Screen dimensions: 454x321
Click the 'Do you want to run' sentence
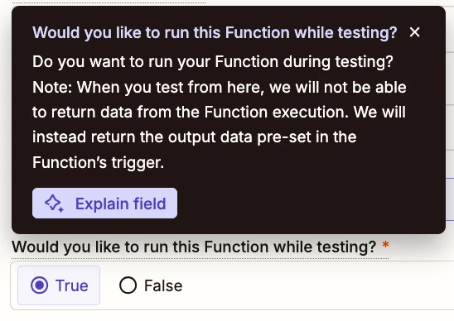[x=213, y=62]
